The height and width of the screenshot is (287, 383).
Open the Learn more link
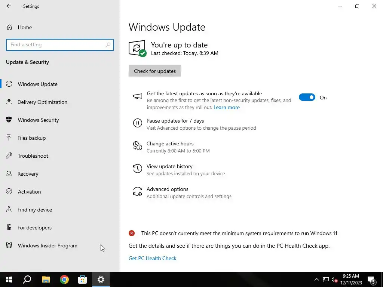pos(226,107)
